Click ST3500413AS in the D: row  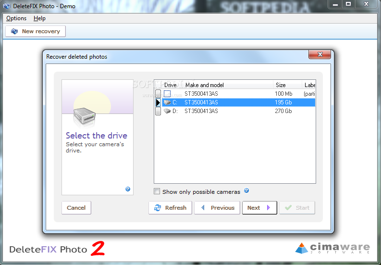click(x=201, y=111)
